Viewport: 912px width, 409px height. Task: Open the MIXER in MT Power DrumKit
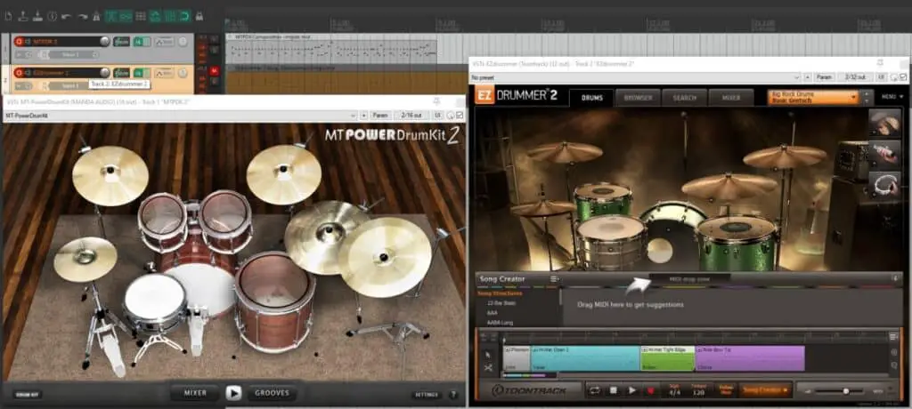pyautogui.click(x=195, y=393)
